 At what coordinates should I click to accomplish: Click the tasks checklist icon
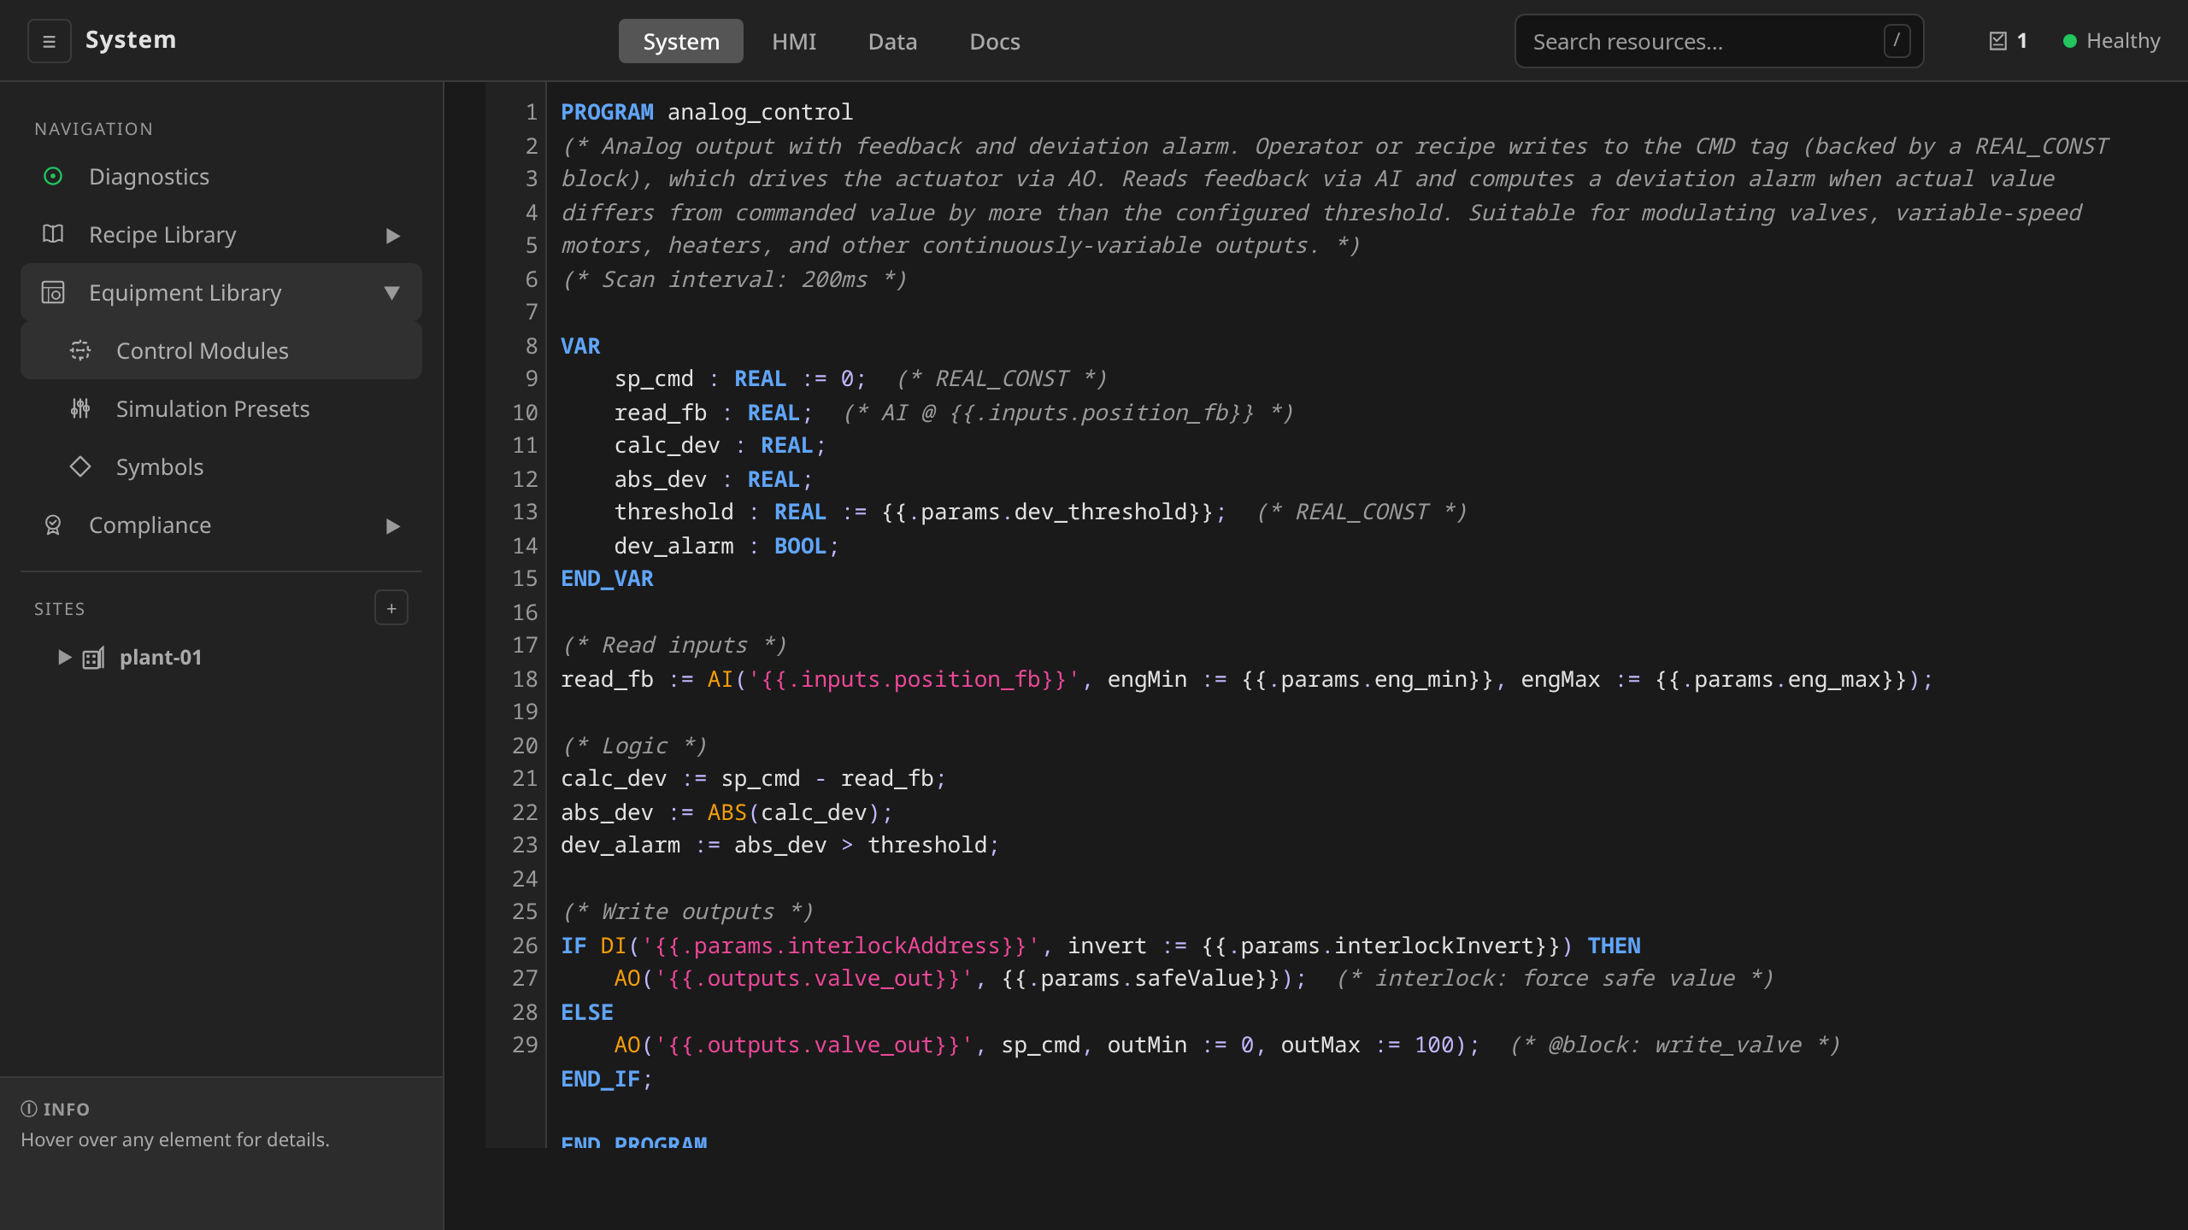(1997, 41)
